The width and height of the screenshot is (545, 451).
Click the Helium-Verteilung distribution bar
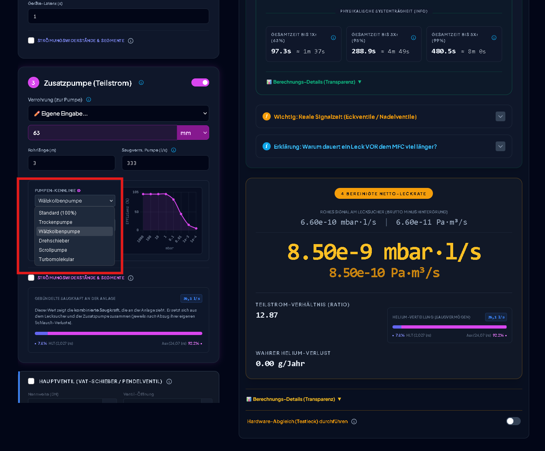pos(450,327)
